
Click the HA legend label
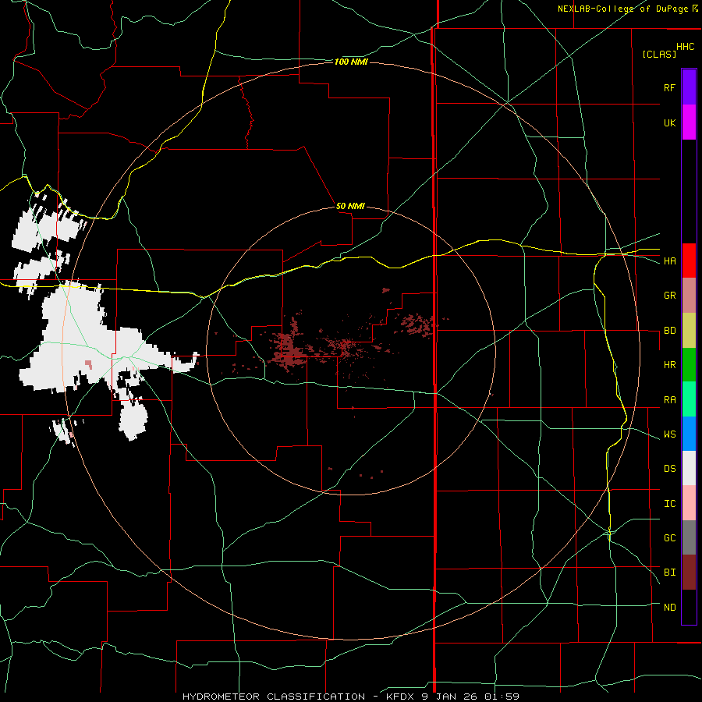(x=669, y=261)
